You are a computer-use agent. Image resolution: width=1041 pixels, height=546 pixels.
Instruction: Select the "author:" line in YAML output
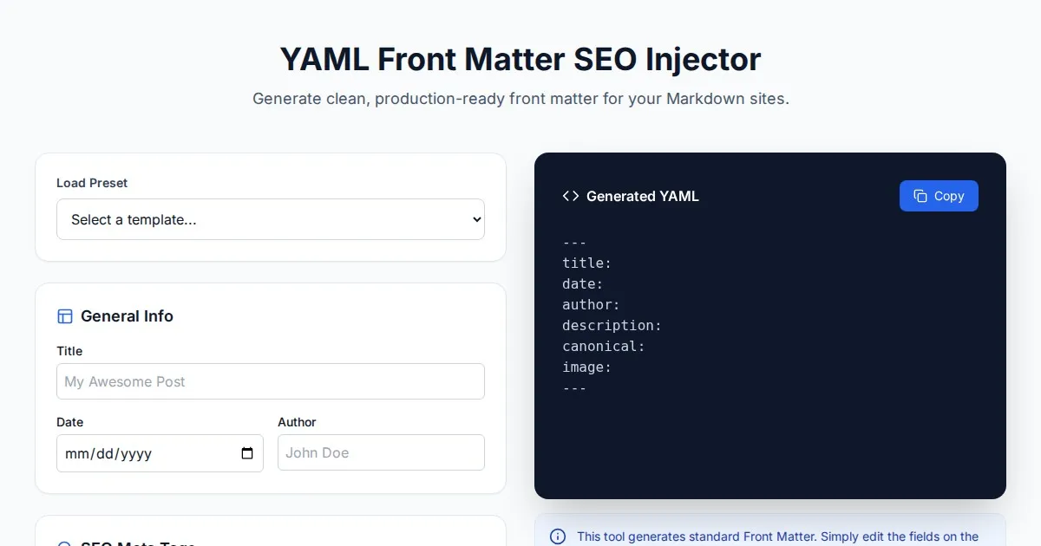pyautogui.click(x=591, y=305)
